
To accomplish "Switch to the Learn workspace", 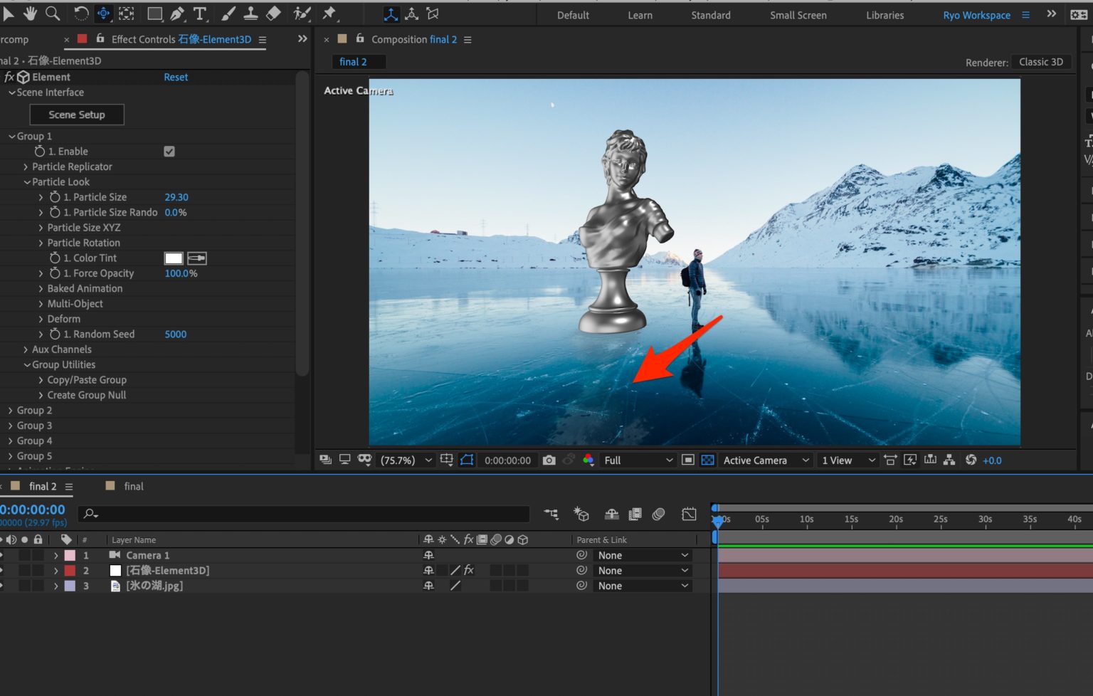I will [x=639, y=14].
